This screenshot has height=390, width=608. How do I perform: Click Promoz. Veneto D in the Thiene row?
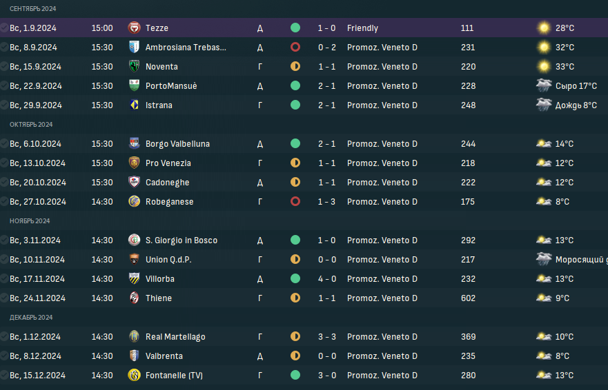click(382, 298)
